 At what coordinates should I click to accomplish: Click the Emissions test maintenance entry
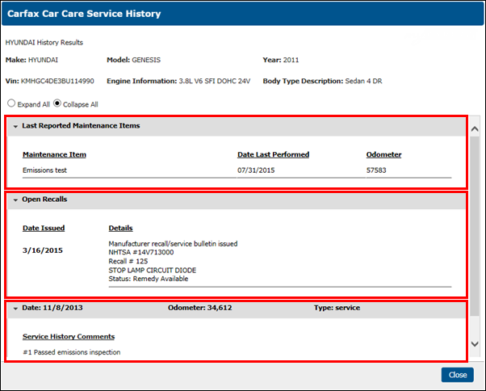pos(44,170)
